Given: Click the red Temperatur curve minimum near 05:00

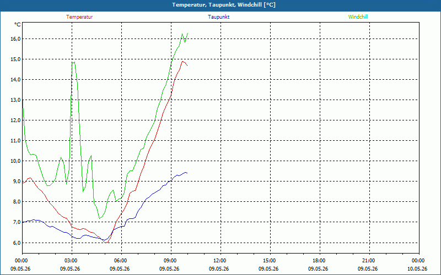Looking at the screenshot, I should tap(106, 242).
